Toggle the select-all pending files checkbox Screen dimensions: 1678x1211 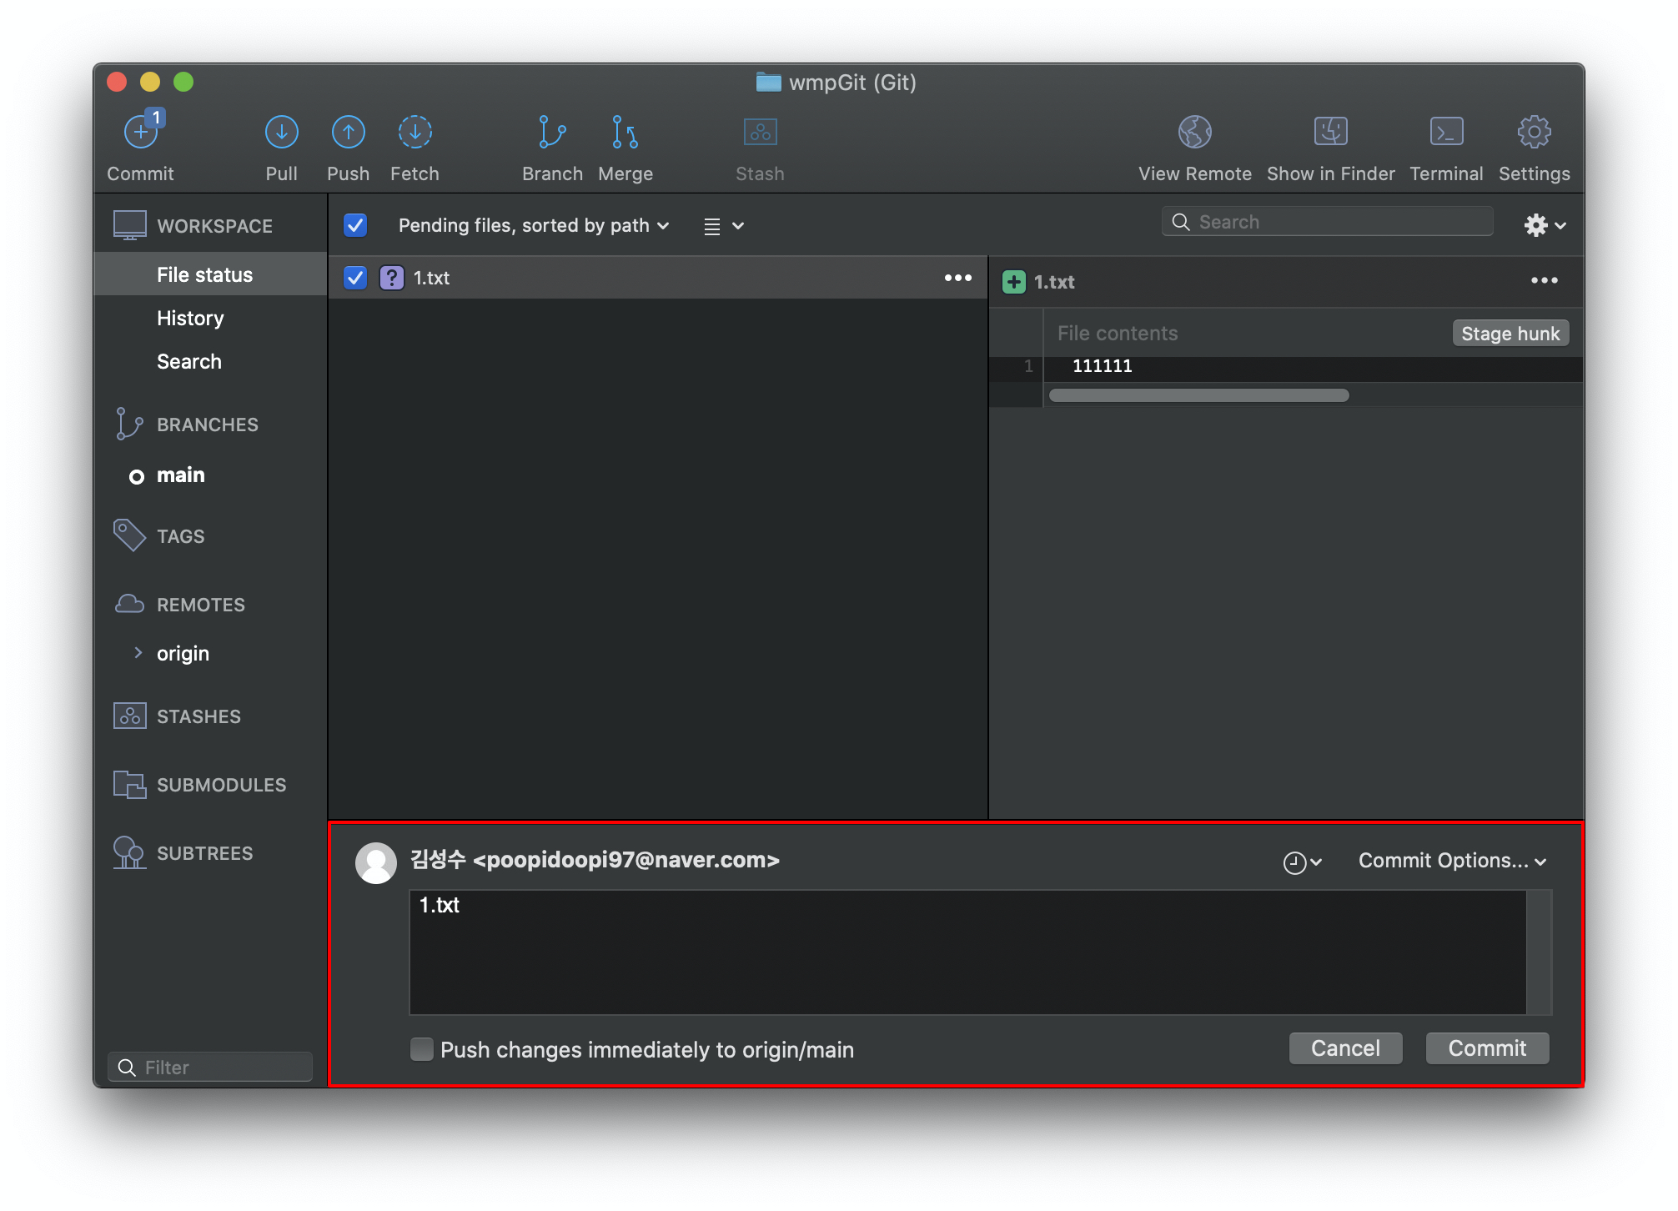[355, 225]
